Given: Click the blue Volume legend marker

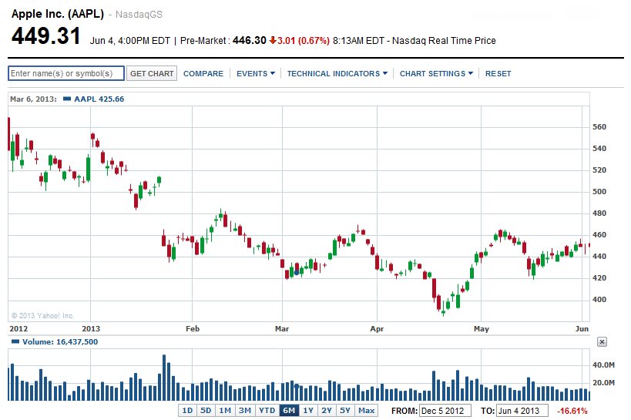Looking at the screenshot, I should [15, 341].
